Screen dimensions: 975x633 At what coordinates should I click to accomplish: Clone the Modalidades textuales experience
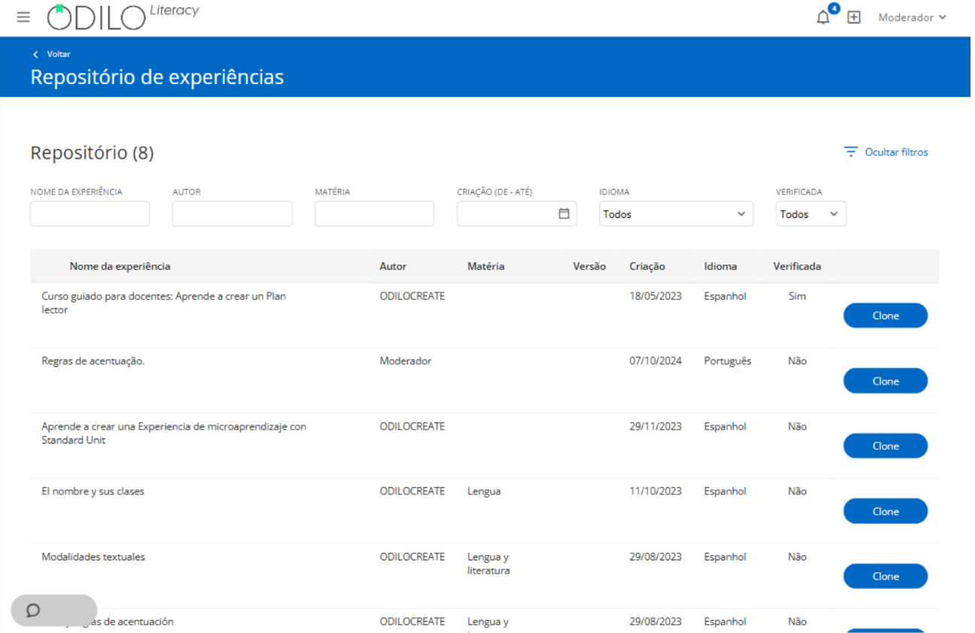tap(886, 577)
